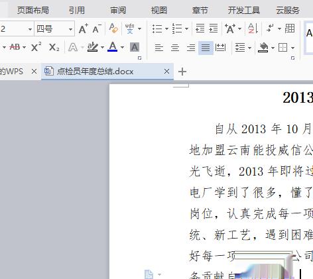313x279 pixels.
Task: Place cursor in the 2013 document title
Action: click(x=298, y=97)
